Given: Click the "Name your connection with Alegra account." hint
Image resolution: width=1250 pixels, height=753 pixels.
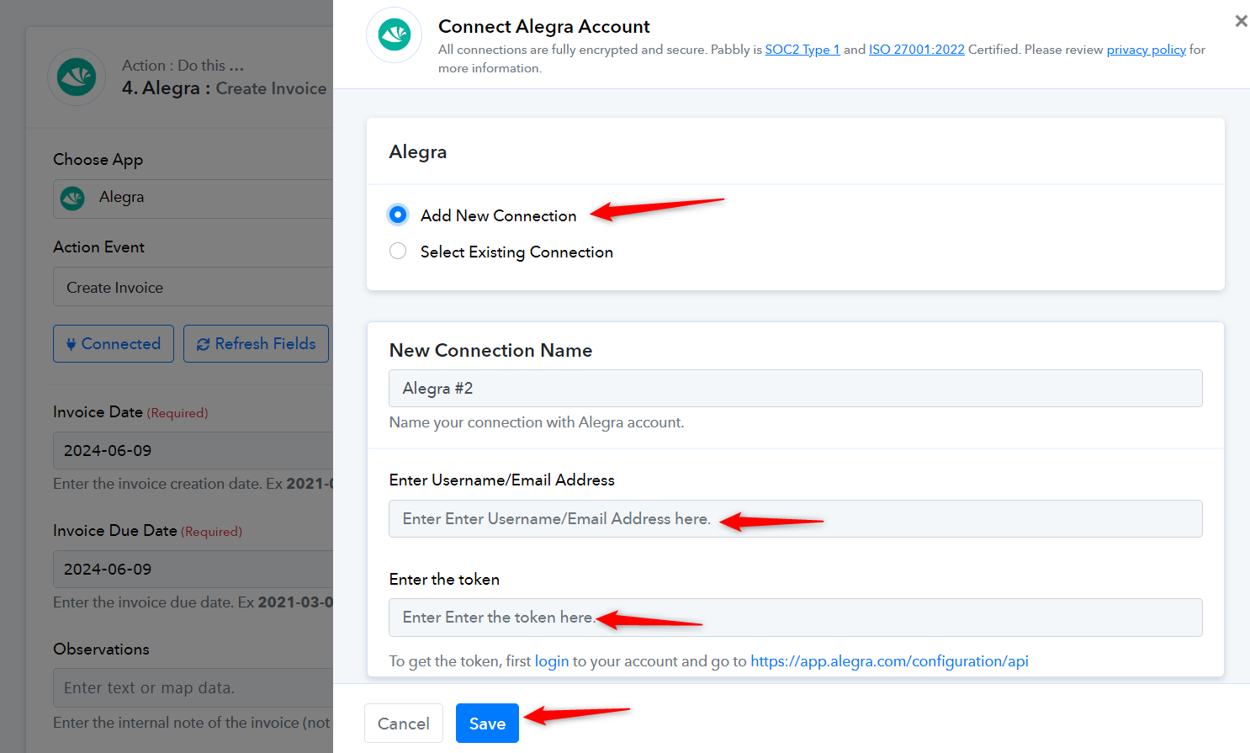Looking at the screenshot, I should click(537, 422).
